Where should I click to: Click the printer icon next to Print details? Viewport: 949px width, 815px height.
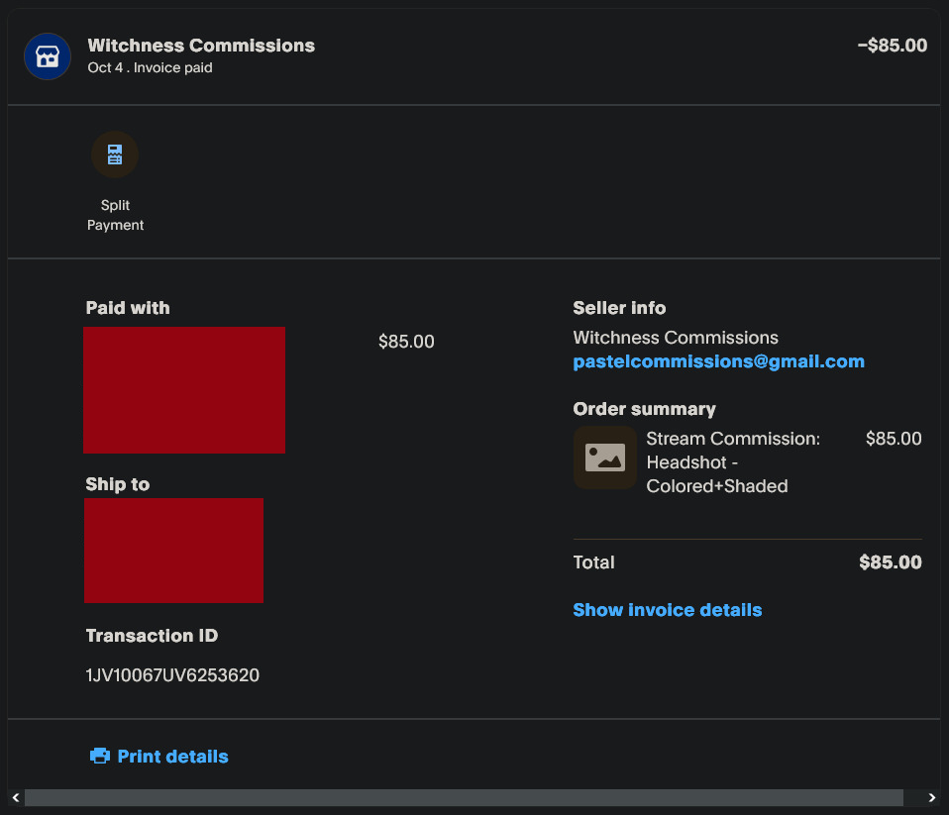tap(100, 757)
